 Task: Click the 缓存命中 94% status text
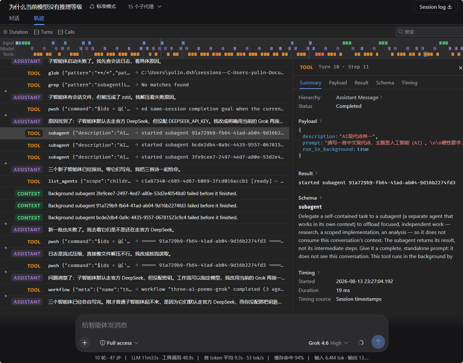[289, 358]
